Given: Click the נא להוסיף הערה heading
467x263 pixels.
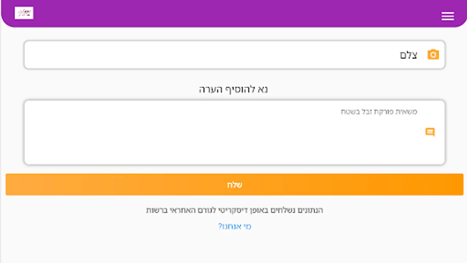Looking at the screenshot, I should pos(233,89).
